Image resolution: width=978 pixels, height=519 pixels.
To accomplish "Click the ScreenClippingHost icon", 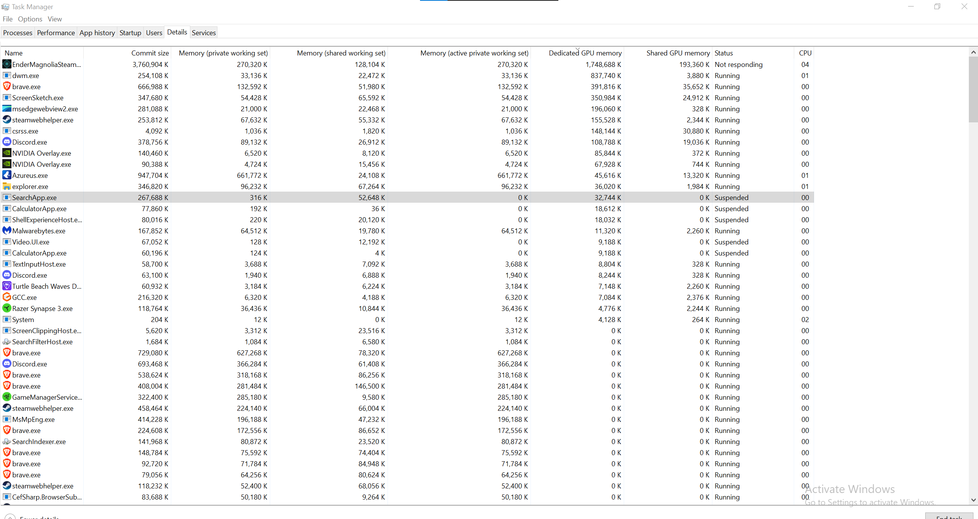I will pyautogui.click(x=7, y=330).
